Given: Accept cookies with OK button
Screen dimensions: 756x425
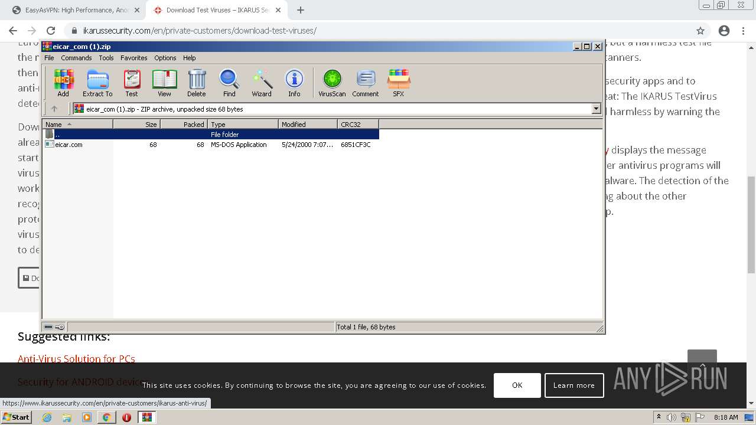Looking at the screenshot, I should coord(517,385).
